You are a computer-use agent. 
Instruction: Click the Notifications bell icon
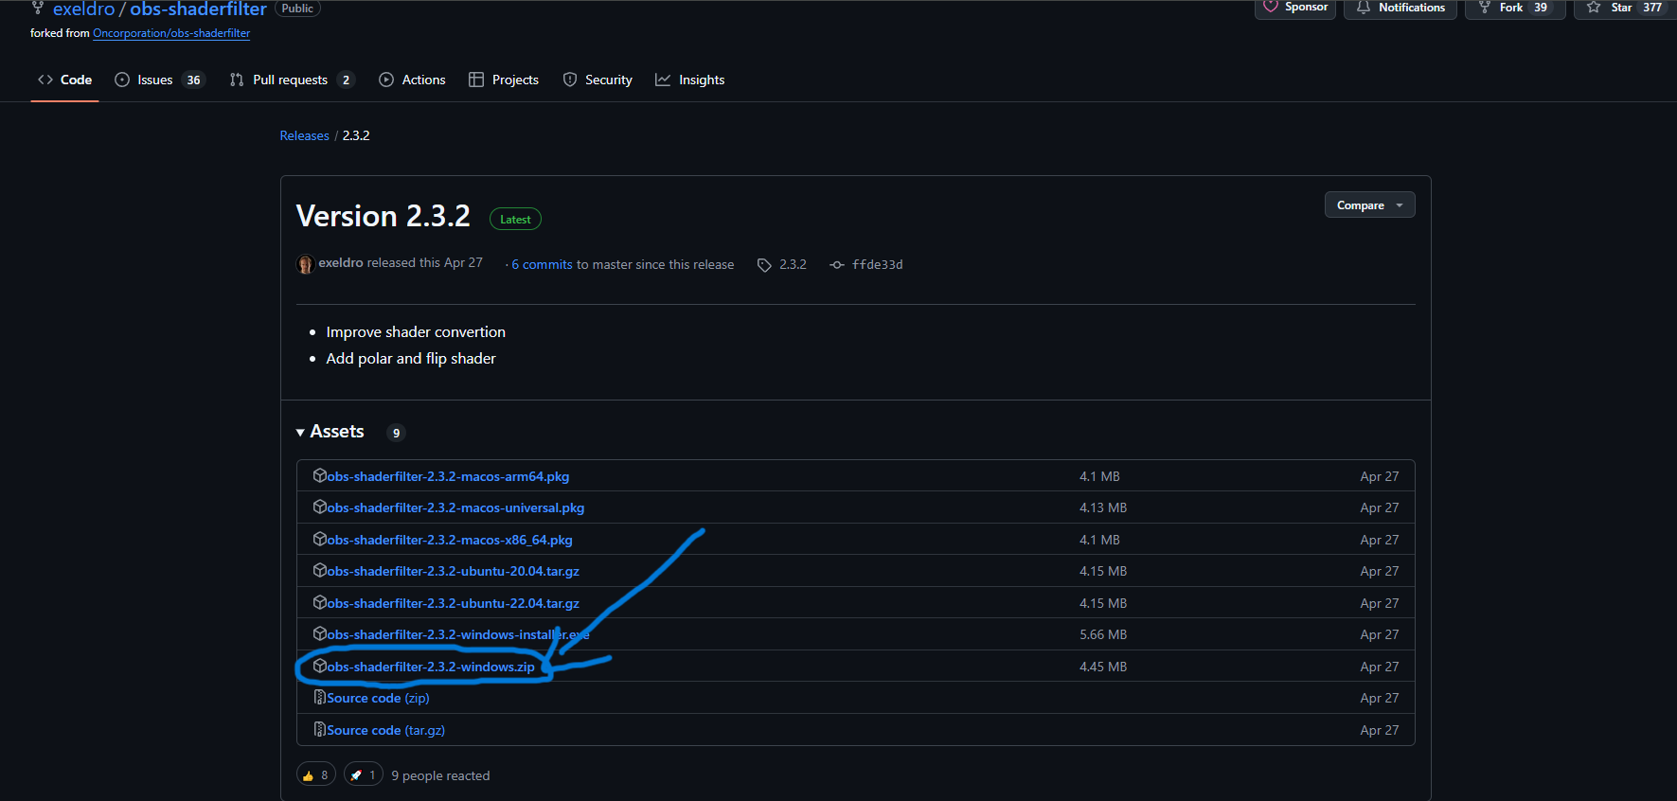(1364, 8)
